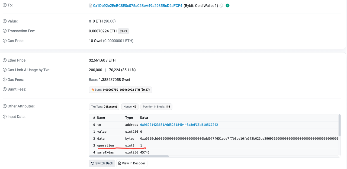Click help icon next to Gas Price

5,41
